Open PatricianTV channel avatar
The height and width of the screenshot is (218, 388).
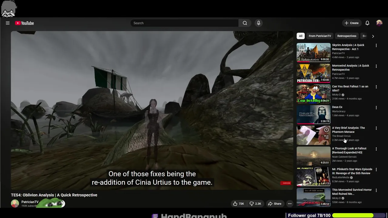15,204
